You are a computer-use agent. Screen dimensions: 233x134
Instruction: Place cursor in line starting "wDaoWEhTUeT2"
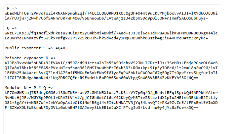[111, 13]
